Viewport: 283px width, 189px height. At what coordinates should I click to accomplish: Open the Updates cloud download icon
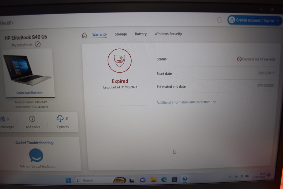[x=60, y=118]
